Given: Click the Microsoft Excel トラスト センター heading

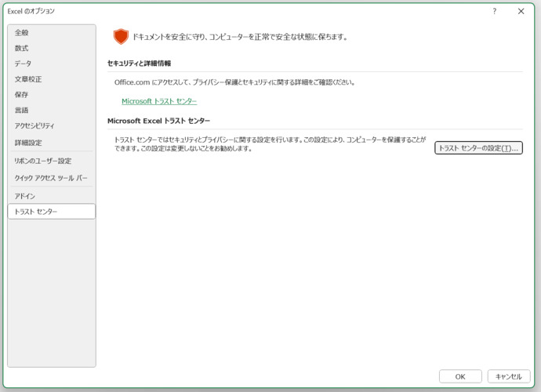Looking at the screenshot, I should (158, 121).
